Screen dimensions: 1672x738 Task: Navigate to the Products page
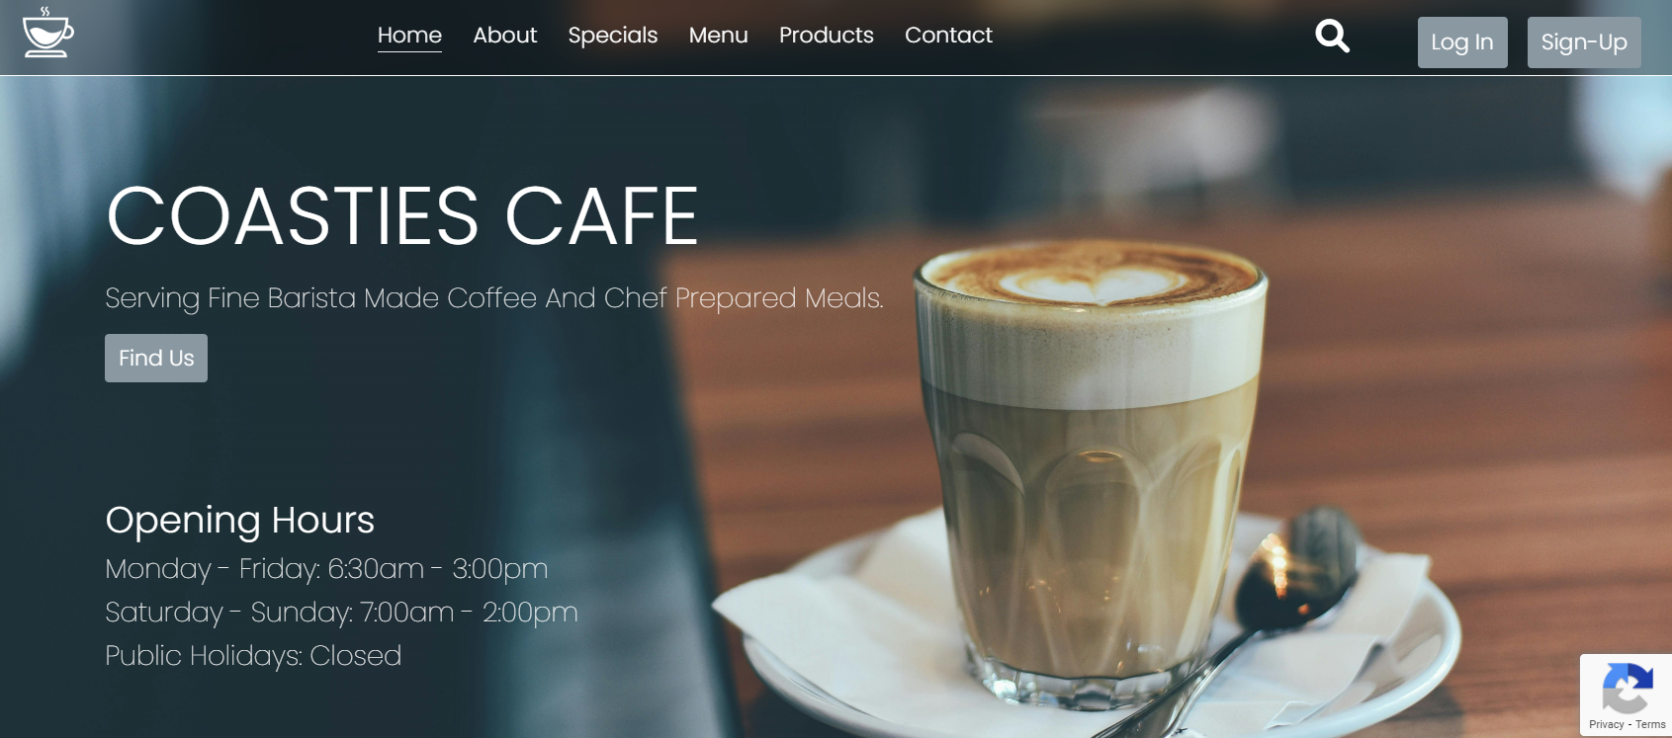(827, 36)
